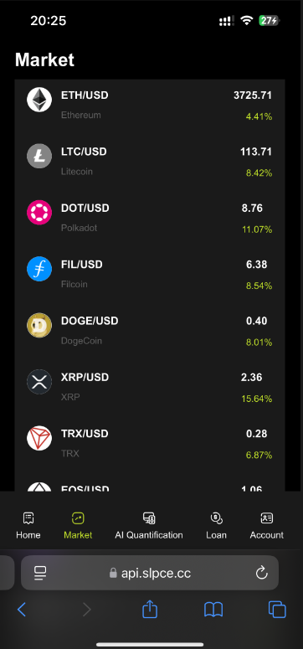Open the Loan tab
Screen dimensions: 303x649
point(217,526)
